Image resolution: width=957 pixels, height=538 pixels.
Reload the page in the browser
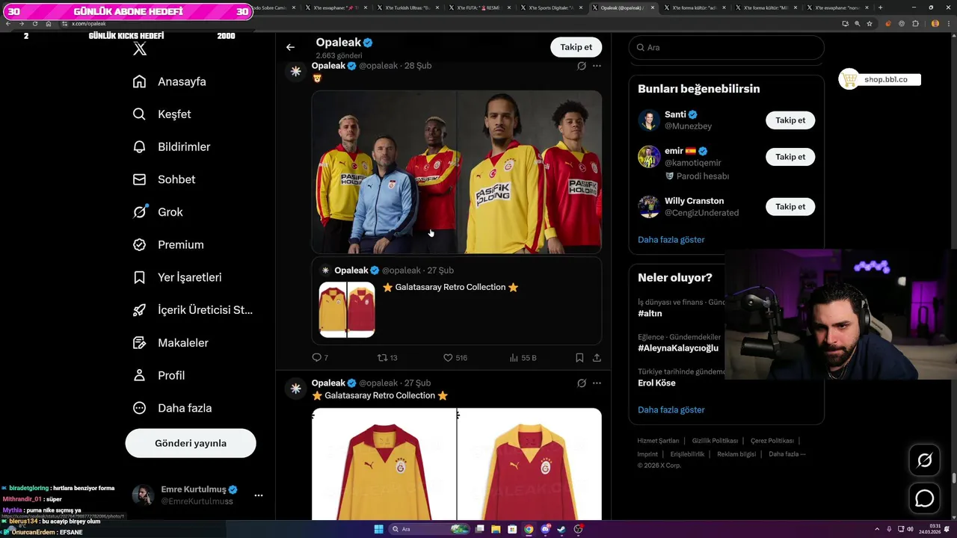35,24
